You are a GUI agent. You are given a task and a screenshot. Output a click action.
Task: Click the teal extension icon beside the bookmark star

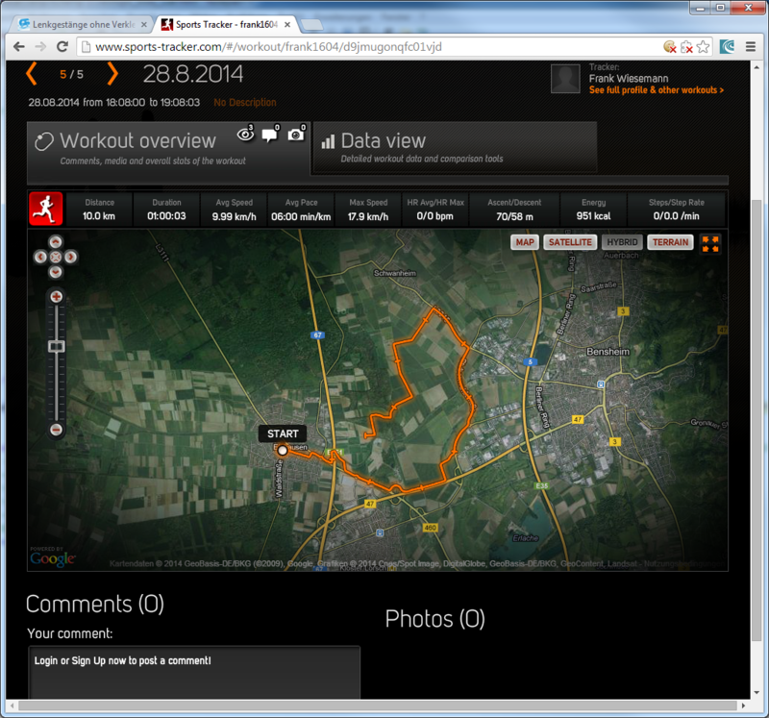tap(728, 46)
